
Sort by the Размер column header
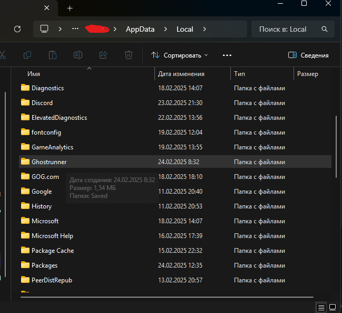[x=308, y=74]
